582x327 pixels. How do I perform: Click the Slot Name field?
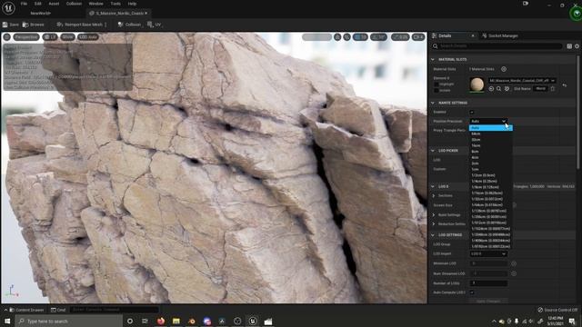pyautogui.click(x=541, y=89)
